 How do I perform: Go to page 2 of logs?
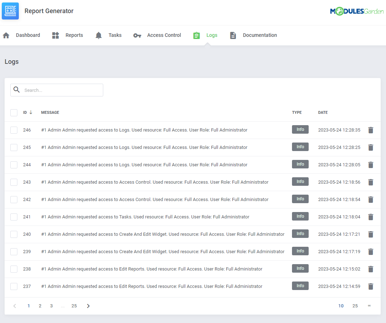click(40, 306)
